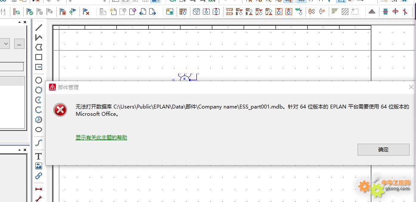Screen dimensions: 416x202
Task: Select the Ellipse drawing tool
Action: 39,130
